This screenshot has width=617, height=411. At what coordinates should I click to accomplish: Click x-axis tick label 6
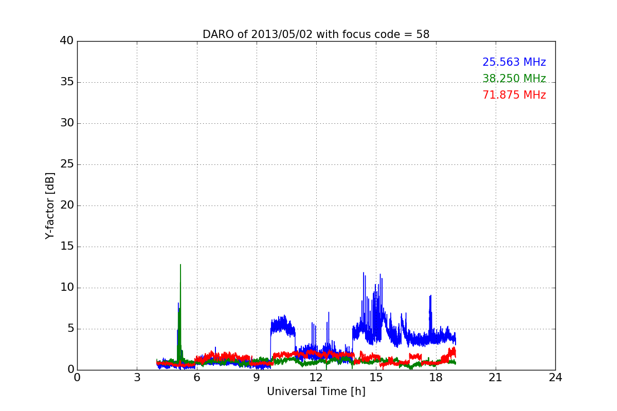(196, 377)
